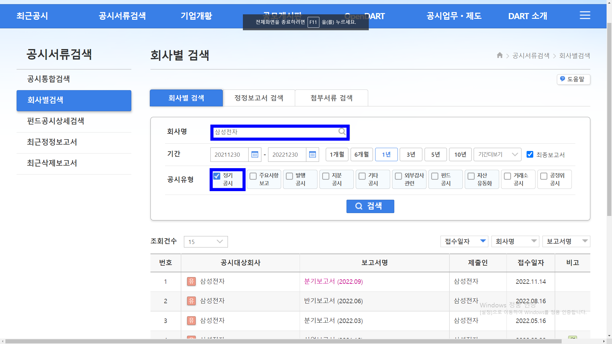Click the home icon in the breadcrumb
612x344 pixels.
(x=500, y=55)
